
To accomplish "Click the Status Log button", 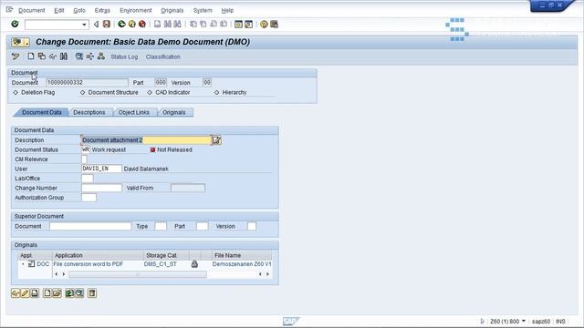I will 124,56.
